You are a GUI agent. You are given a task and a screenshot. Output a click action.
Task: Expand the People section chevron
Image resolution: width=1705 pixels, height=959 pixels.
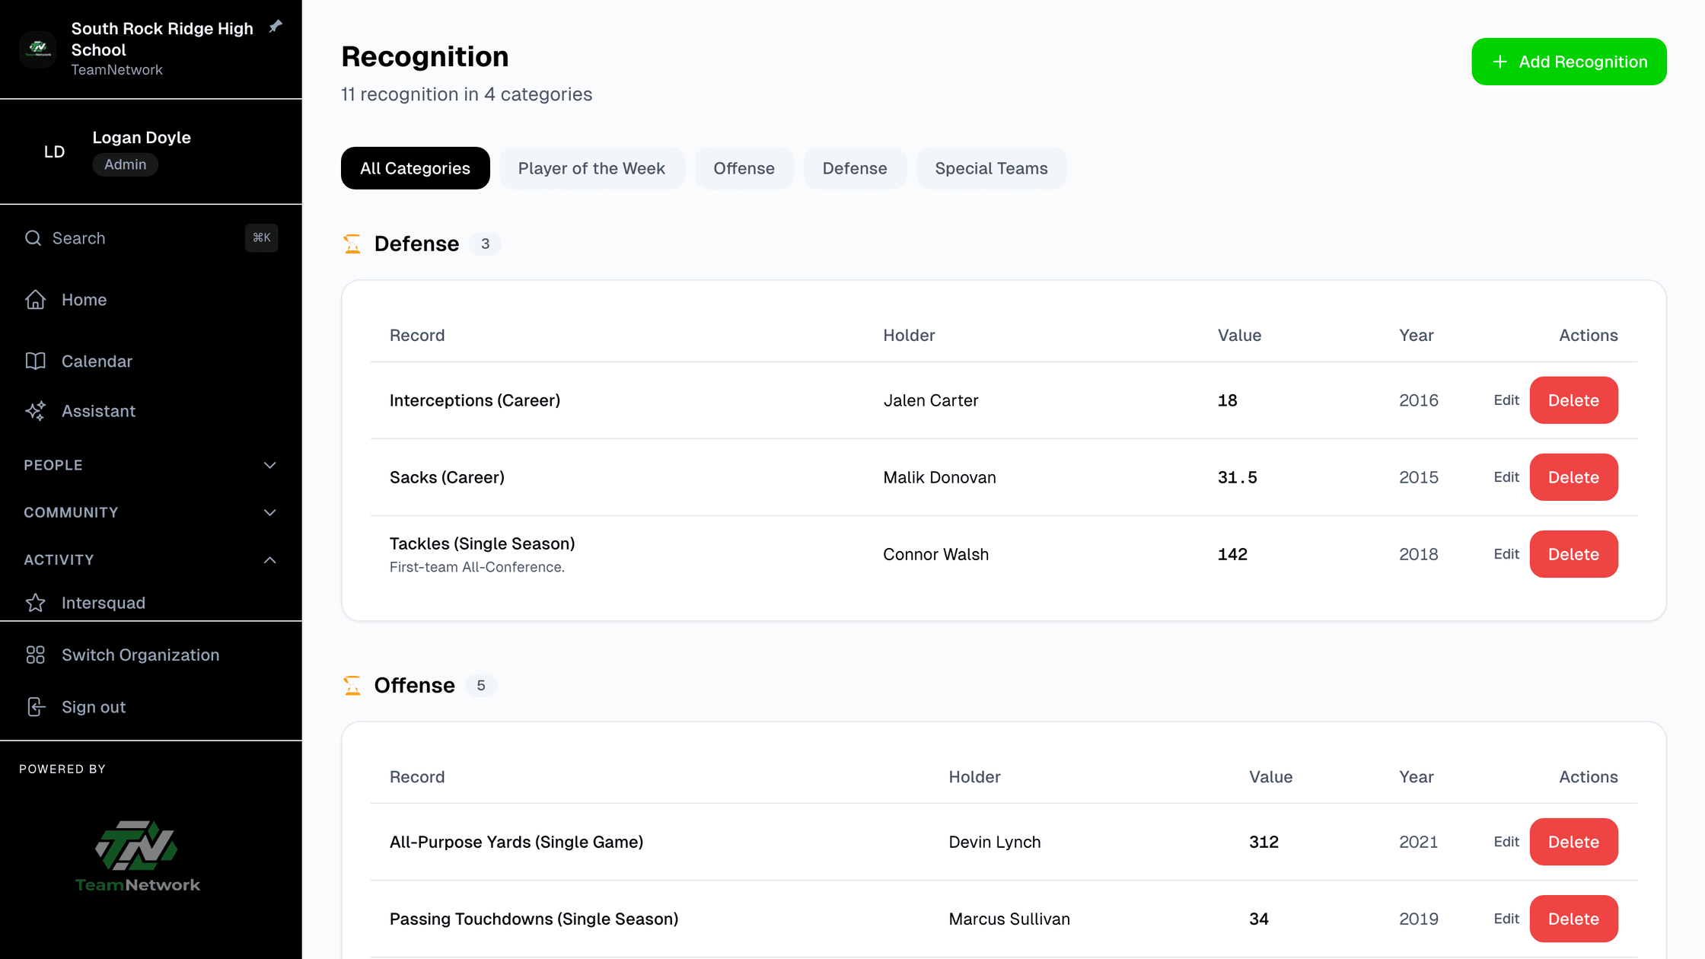pos(269,465)
